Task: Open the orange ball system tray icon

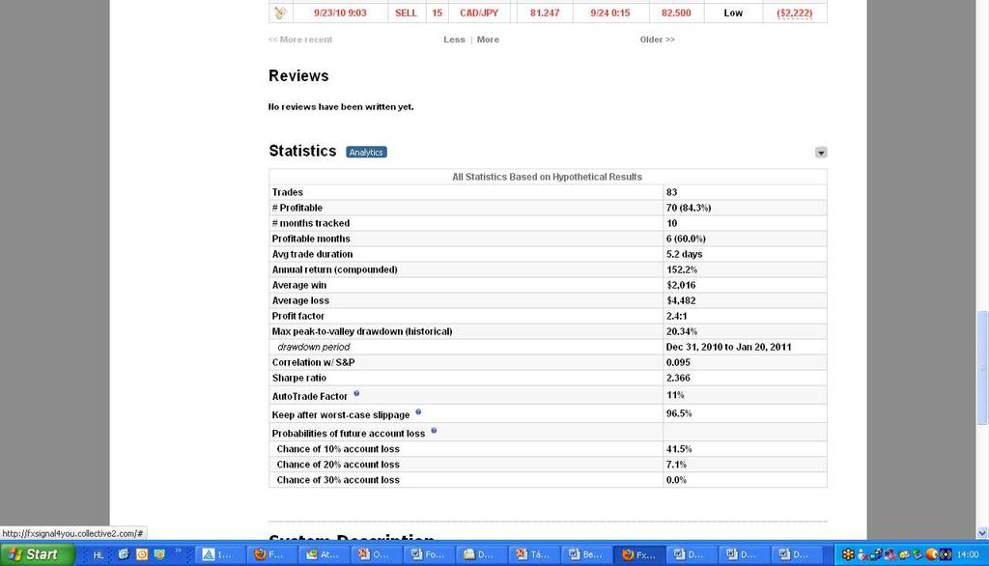Action: [932, 554]
